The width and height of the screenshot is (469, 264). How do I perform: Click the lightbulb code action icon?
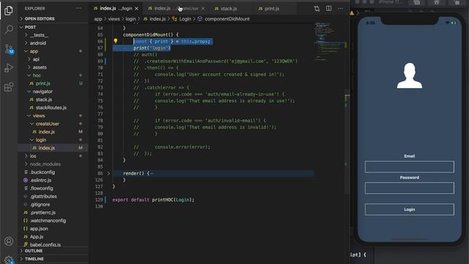[116, 41]
